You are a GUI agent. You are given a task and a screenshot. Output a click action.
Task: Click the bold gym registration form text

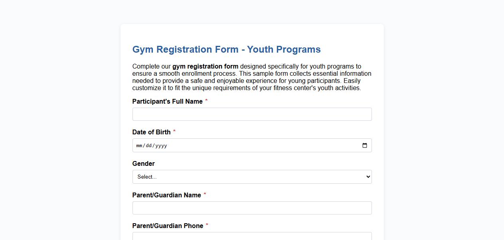205,66
